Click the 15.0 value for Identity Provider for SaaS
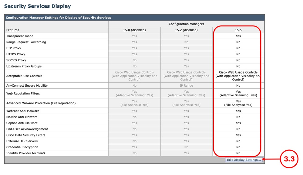303x175 pixels. click(134, 153)
